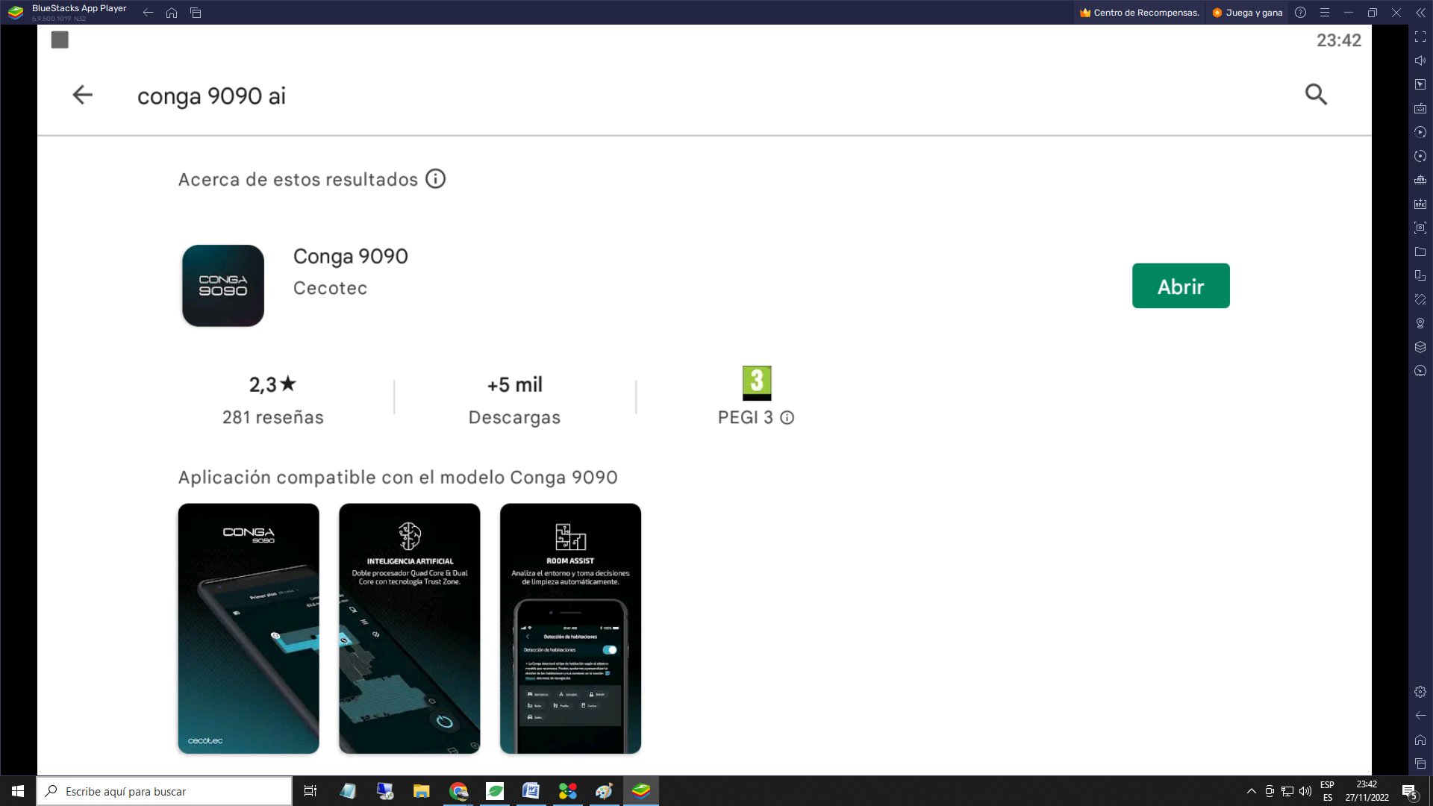Open Windows Task View

click(x=310, y=791)
